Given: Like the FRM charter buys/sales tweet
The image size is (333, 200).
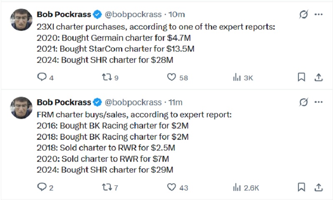Looking at the screenshot, I should [171, 188].
